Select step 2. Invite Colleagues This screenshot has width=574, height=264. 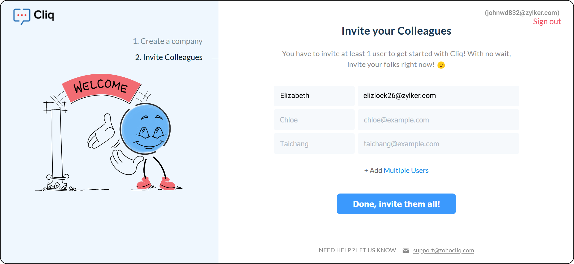[169, 57]
